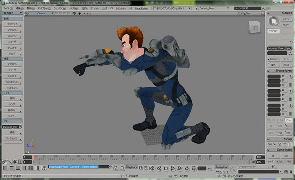Switch to the KP/L tab

coord(279,162)
